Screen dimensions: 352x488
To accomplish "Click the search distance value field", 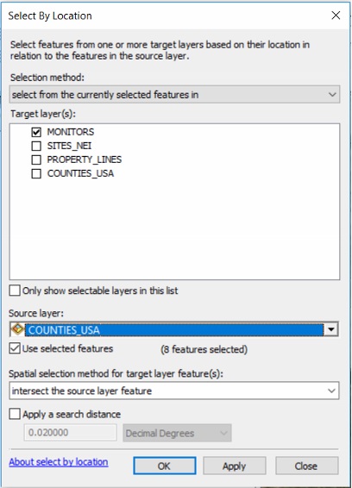I will [x=71, y=433].
